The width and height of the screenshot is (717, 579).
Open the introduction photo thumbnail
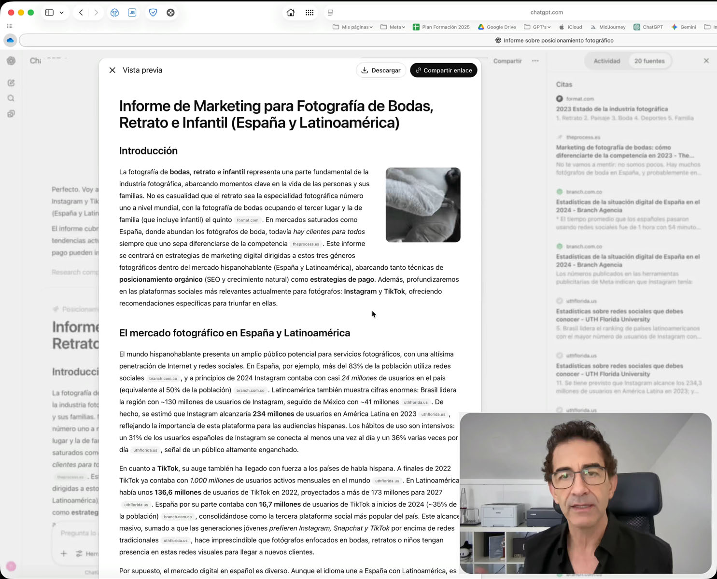tap(423, 205)
